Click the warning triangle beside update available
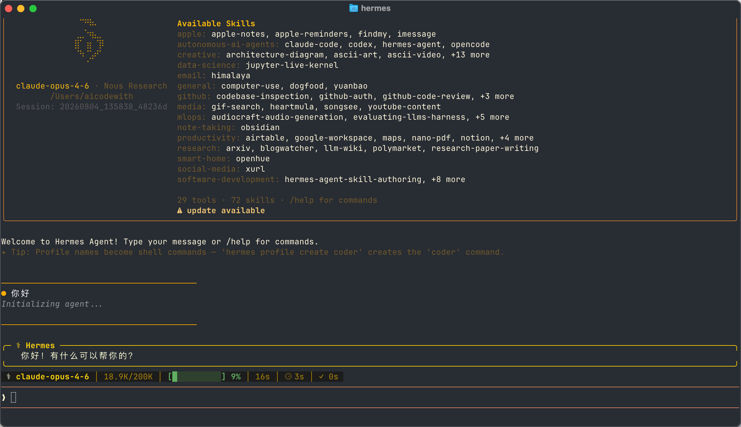 (180, 210)
